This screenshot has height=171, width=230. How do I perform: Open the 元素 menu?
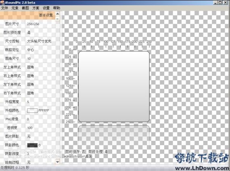point(15,8)
